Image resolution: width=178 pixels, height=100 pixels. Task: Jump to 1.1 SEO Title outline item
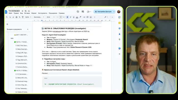22,46
